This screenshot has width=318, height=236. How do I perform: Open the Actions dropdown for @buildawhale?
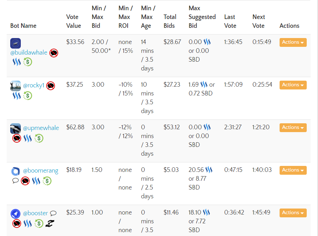(x=293, y=42)
